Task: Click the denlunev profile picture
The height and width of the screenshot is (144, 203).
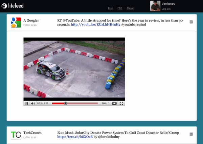Action: (x=155, y=6)
